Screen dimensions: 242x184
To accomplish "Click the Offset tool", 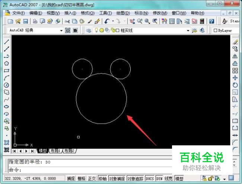I will pos(235,63).
